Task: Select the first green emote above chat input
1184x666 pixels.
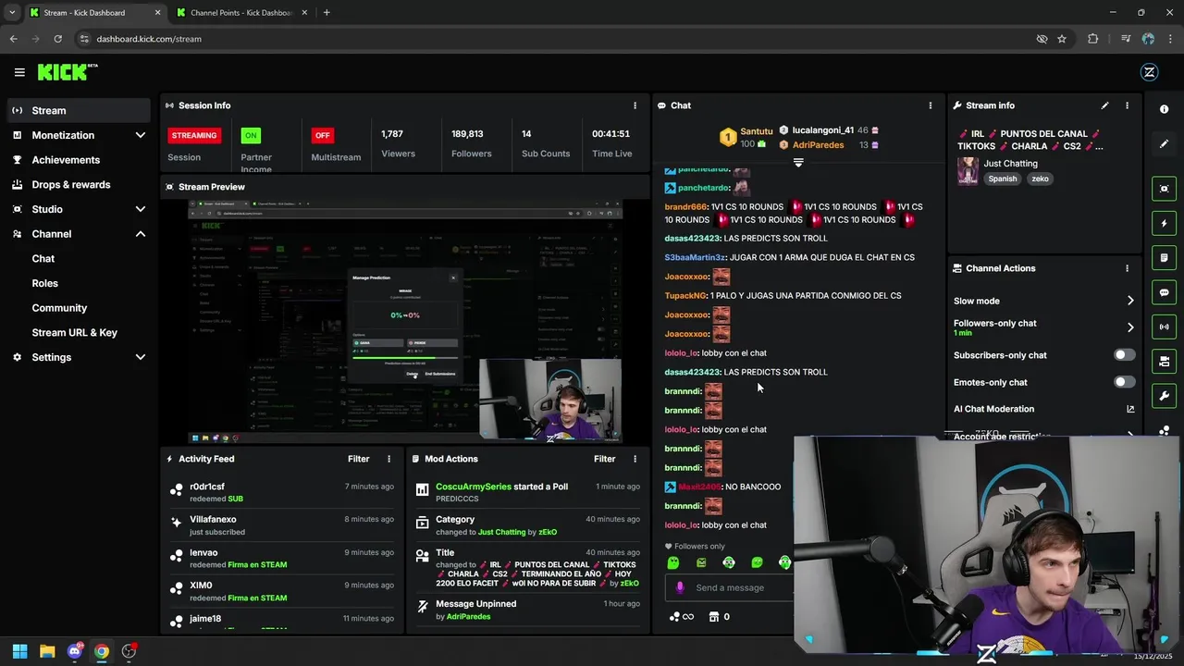Action: click(673, 562)
